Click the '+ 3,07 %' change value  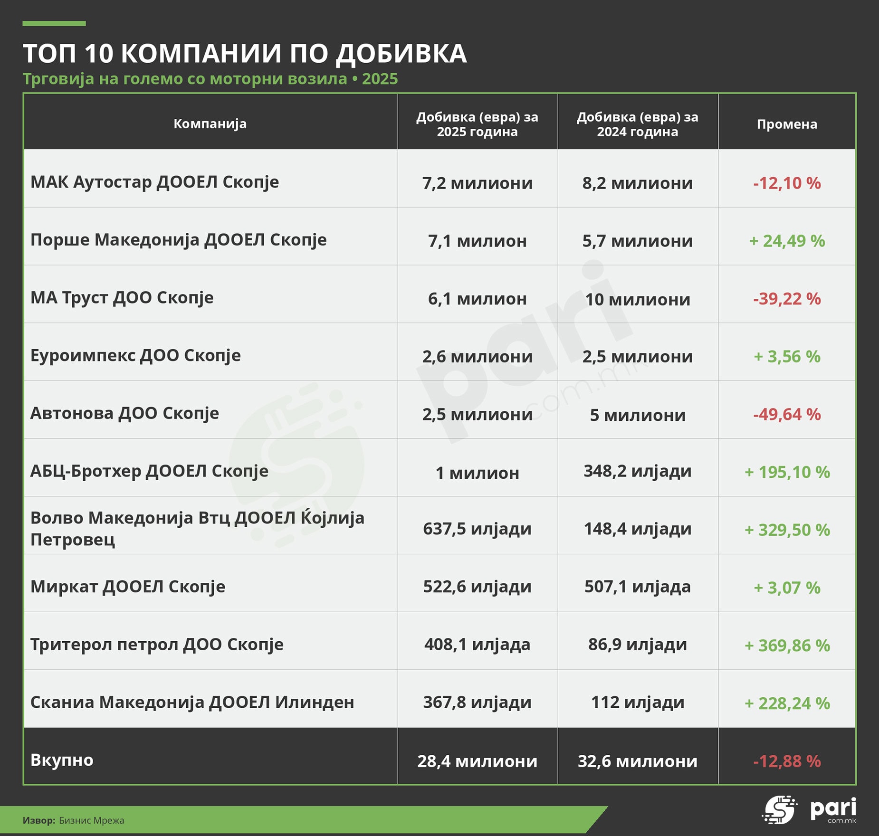[x=787, y=588]
